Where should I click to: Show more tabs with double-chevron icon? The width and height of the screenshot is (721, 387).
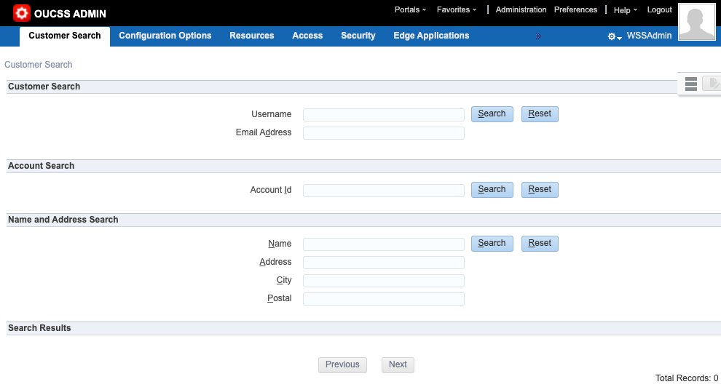pos(538,36)
